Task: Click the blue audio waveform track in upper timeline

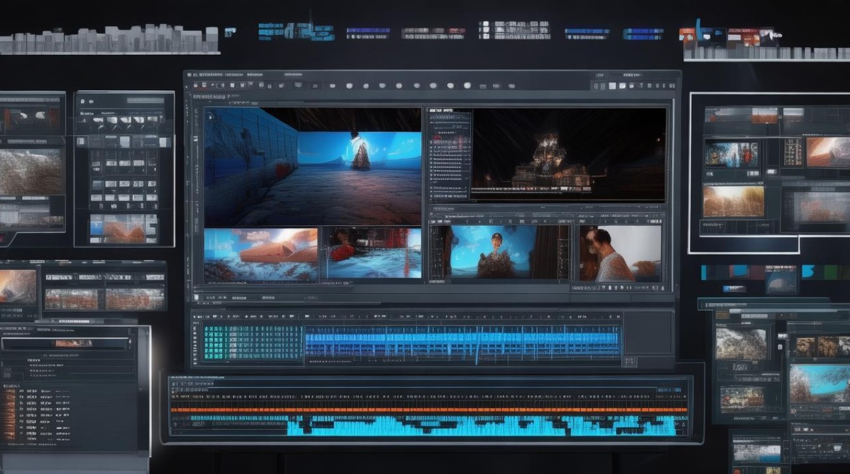Action: tap(462, 344)
